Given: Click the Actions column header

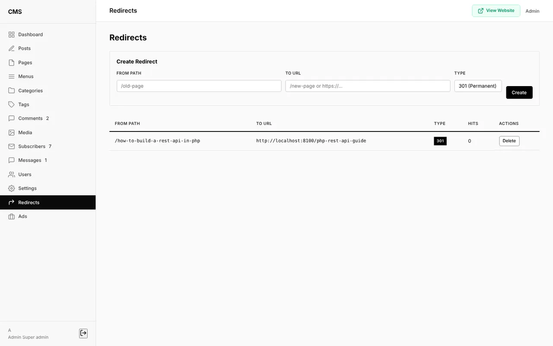Looking at the screenshot, I should [x=509, y=124].
